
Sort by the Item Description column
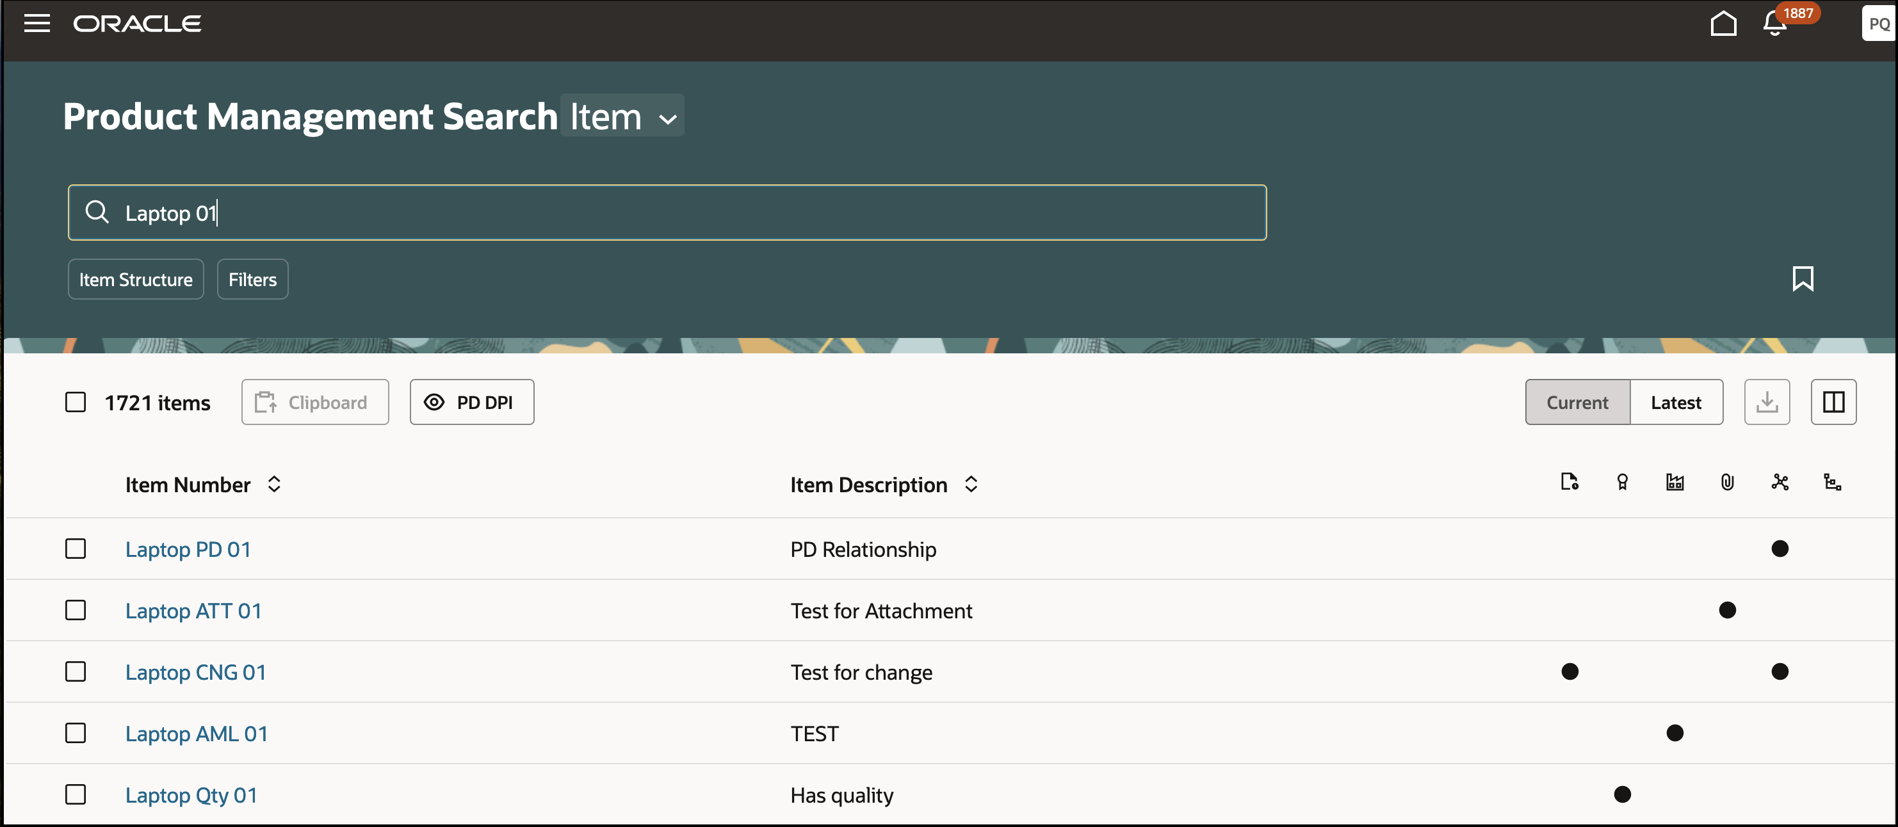click(970, 484)
